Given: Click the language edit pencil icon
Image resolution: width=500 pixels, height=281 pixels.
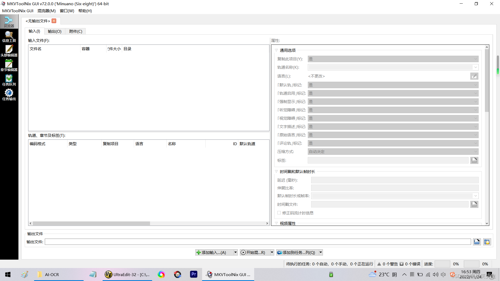Looking at the screenshot, I should click(x=474, y=76).
